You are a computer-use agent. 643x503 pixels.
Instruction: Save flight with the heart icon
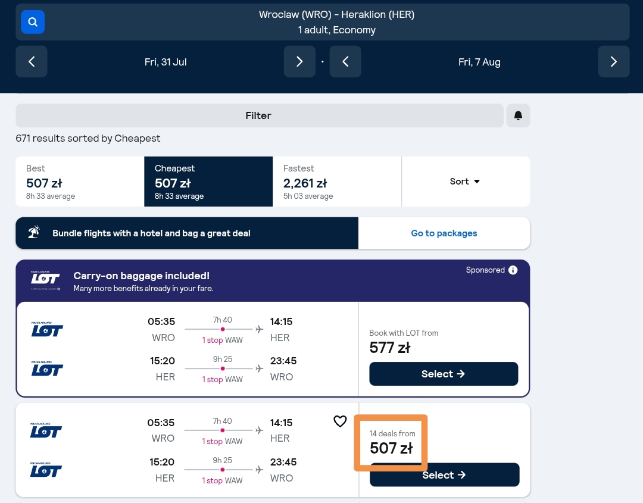(340, 421)
